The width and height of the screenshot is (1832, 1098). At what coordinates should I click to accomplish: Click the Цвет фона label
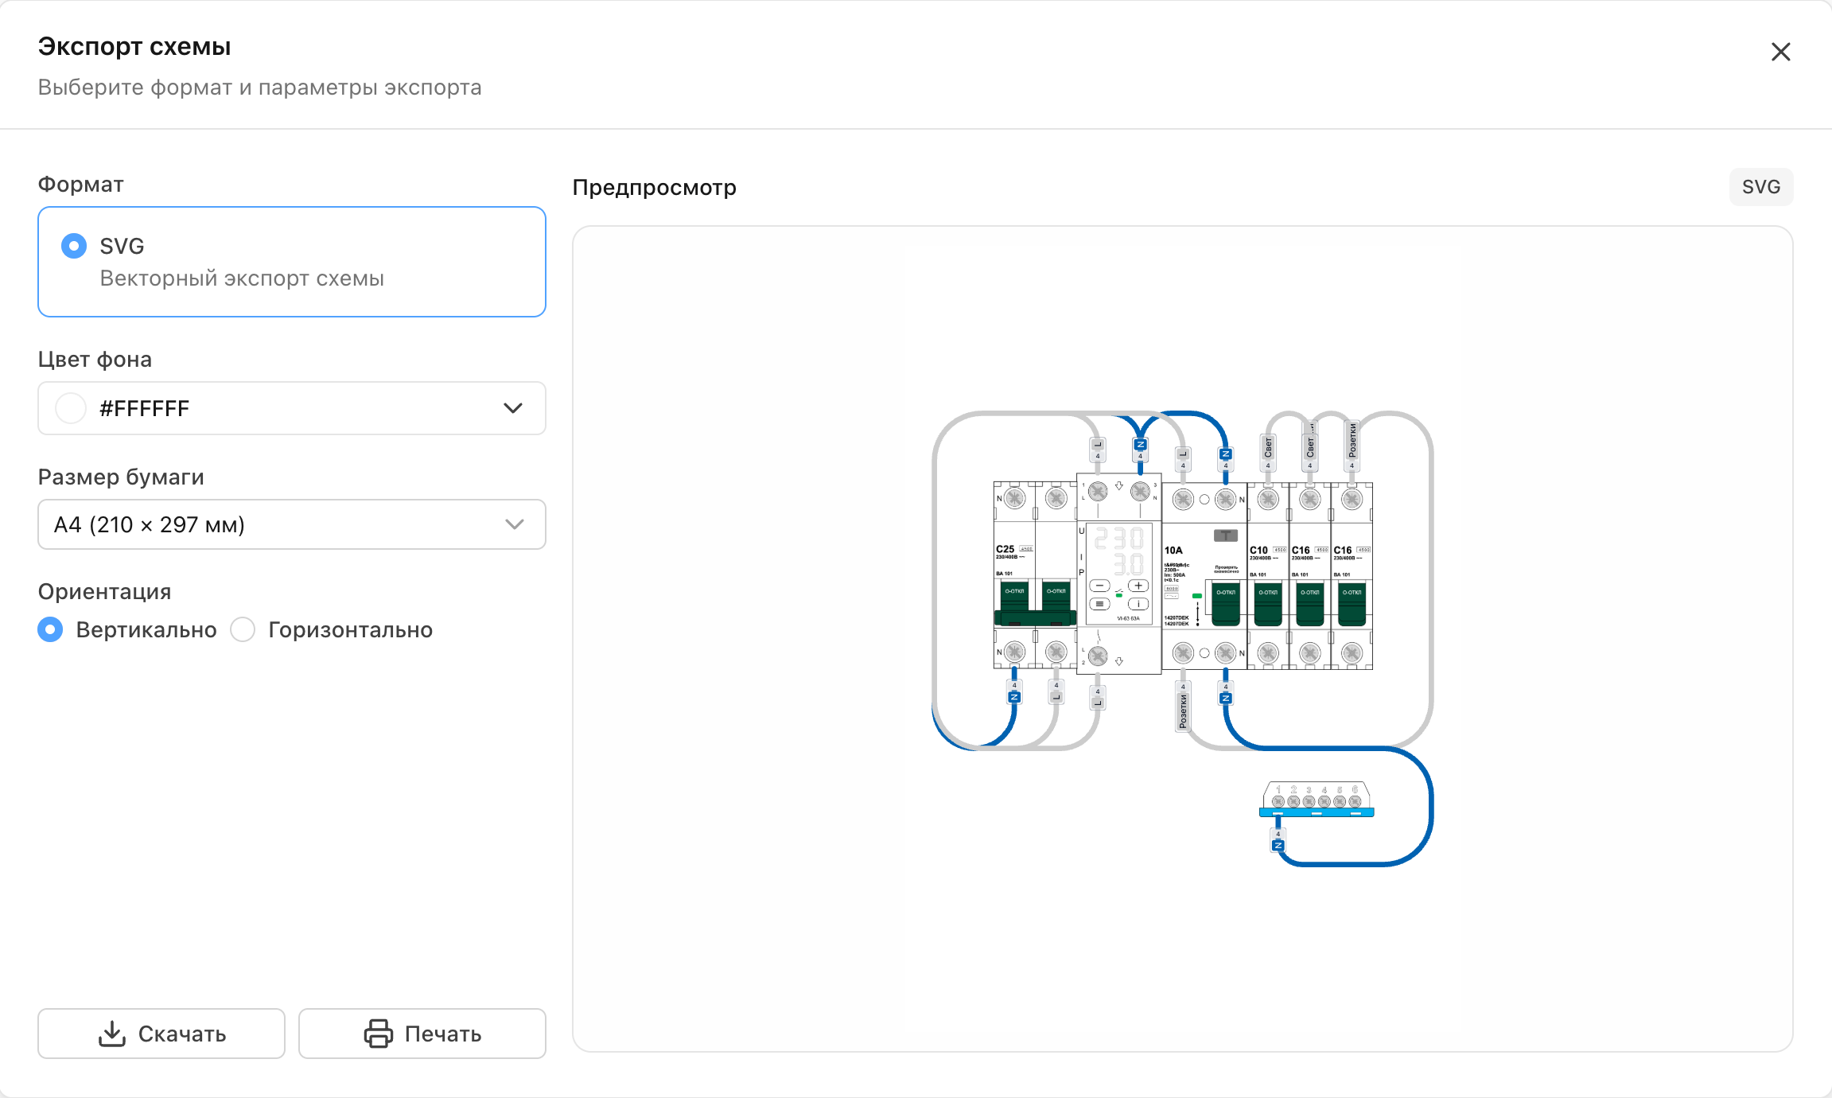coord(95,360)
